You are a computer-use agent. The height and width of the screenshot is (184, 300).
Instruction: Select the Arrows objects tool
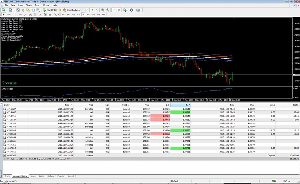coord(55,15)
